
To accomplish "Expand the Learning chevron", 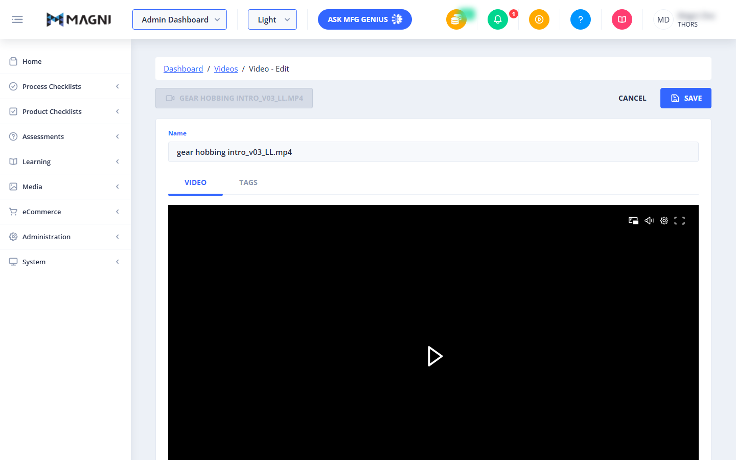I will (x=118, y=162).
